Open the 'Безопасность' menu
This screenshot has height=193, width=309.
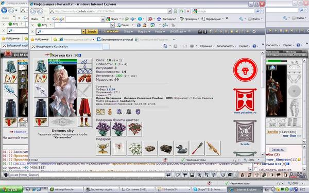pos(227,46)
